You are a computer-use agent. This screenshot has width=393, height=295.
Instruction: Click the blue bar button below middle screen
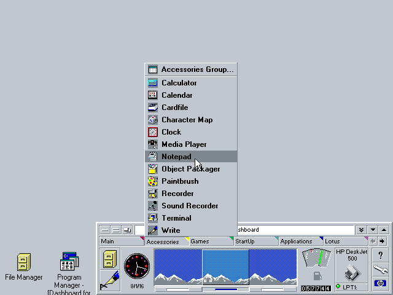[x=225, y=289]
